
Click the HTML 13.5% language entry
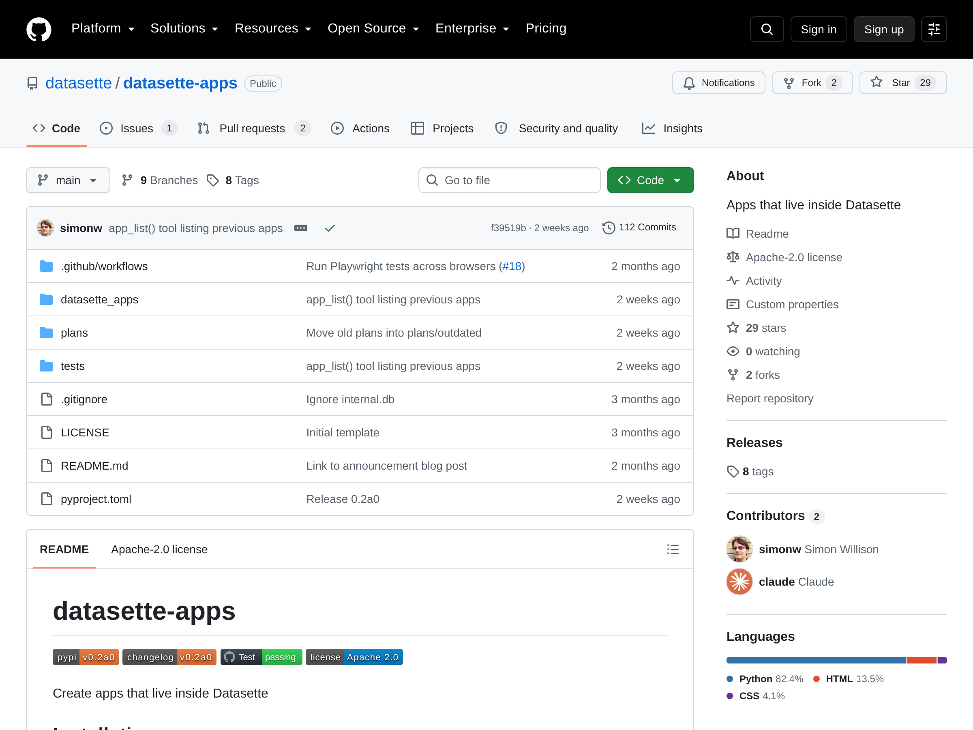(x=849, y=679)
